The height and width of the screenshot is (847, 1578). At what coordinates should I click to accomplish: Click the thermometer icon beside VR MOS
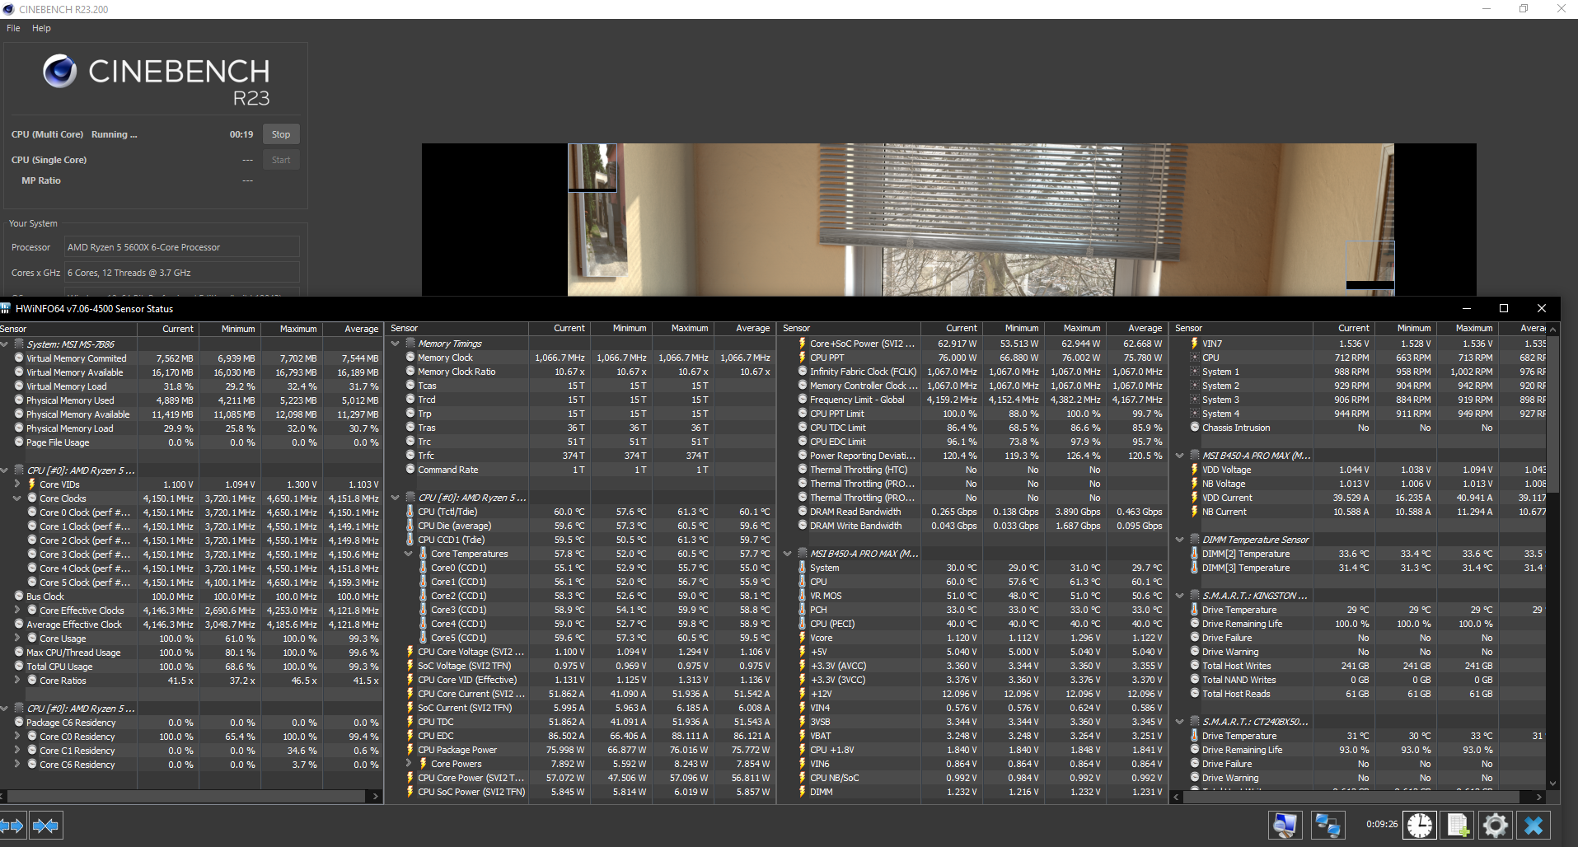802,596
